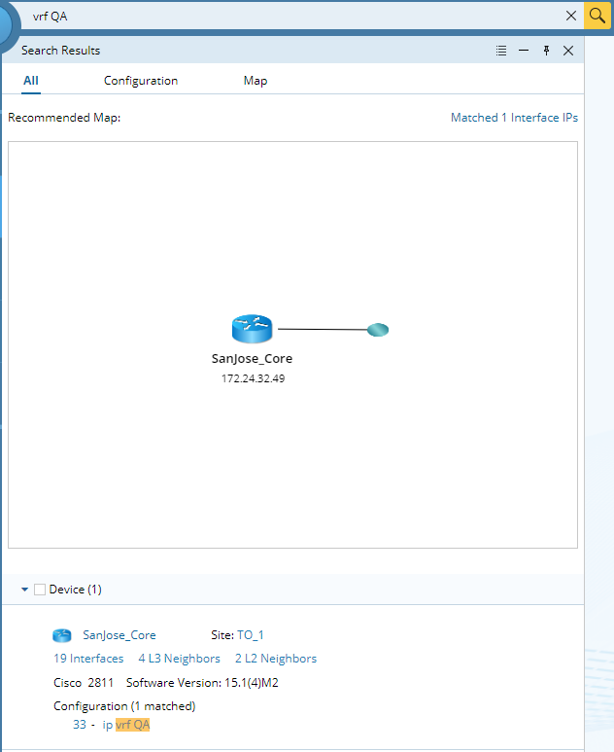
Task: Click the SanJose_Core label on the map
Action: [x=252, y=359]
